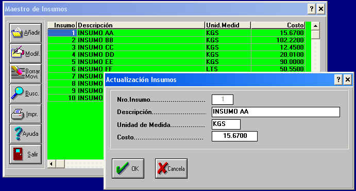Click the KGS cell in the INSUMO BB row
Screen dimensions: 356x191
tap(228, 40)
